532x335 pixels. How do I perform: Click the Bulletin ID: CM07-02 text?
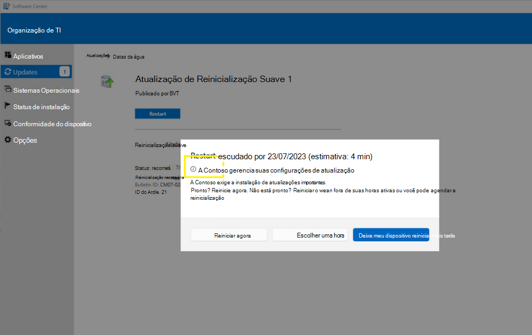click(x=158, y=185)
